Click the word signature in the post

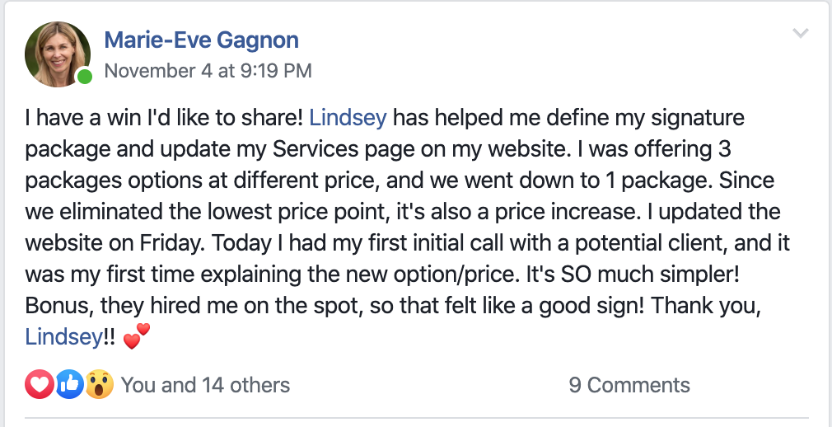(x=697, y=119)
